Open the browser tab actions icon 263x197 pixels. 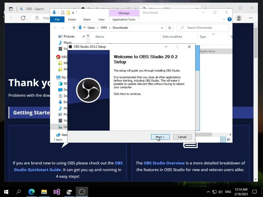11,9
